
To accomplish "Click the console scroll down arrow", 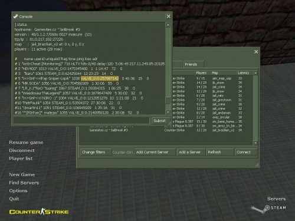I will click(168, 112).
